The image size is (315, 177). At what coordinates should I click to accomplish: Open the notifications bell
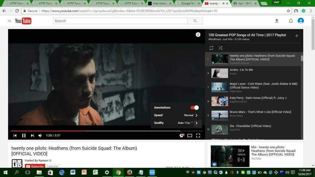[x=291, y=21]
